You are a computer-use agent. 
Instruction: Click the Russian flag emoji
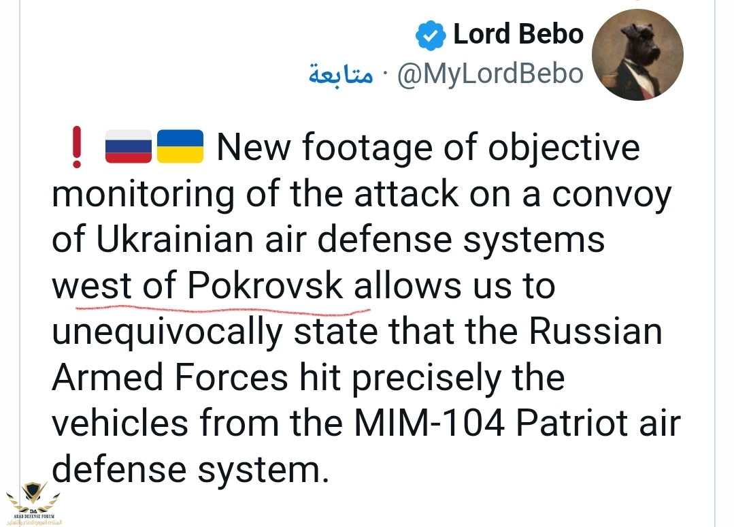pos(127,147)
